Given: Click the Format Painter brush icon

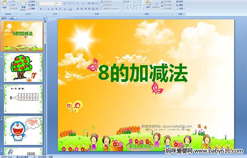Looking at the screenshot, I should click(x=10, y=9).
